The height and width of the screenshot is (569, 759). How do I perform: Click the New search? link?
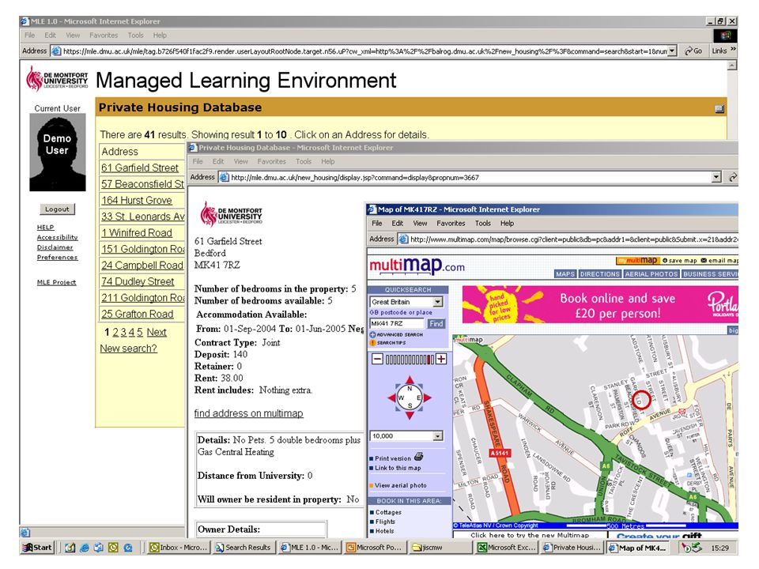(128, 348)
